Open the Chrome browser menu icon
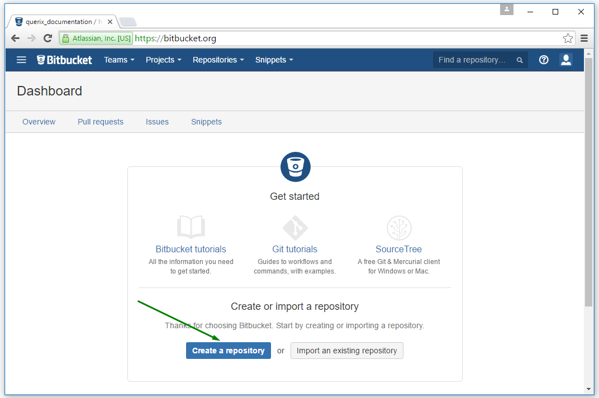The height and width of the screenshot is (398, 599). 584,39
